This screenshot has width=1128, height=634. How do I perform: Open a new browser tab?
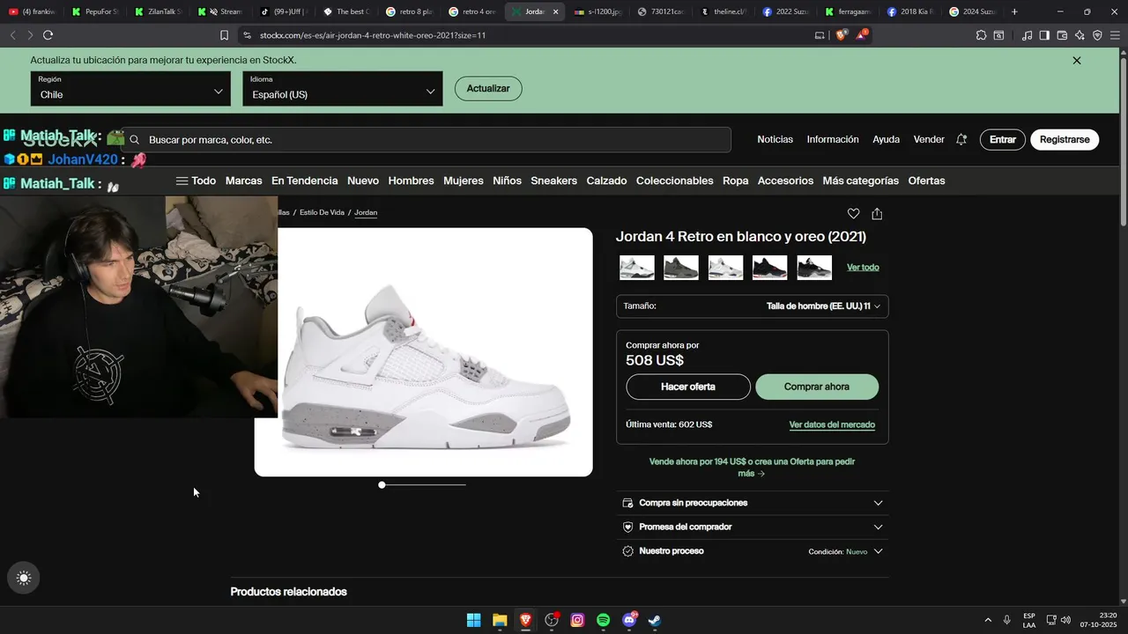coord(1014,11)
